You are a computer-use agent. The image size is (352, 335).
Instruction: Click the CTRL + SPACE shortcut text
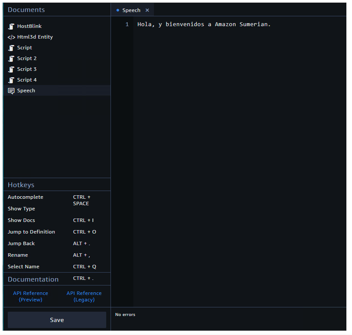(x=82, y=200)
